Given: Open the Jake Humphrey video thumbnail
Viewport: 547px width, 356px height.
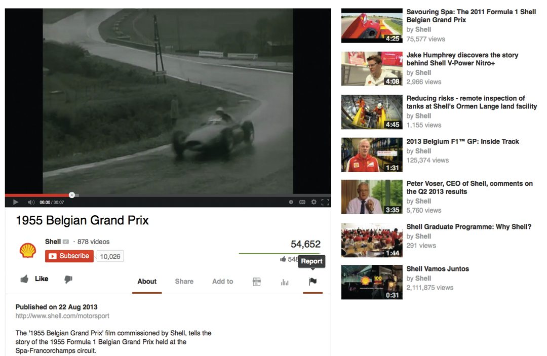Looking at the screenshot, I should [x=372, y=69].
